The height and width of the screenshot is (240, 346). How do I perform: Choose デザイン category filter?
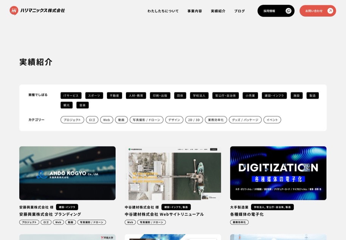[174, 120]
